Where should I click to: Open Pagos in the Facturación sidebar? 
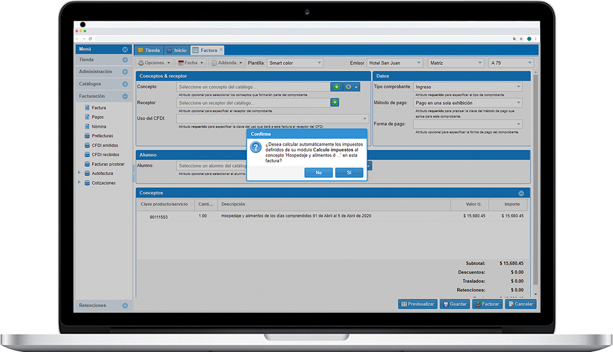[x=97, y=117]
